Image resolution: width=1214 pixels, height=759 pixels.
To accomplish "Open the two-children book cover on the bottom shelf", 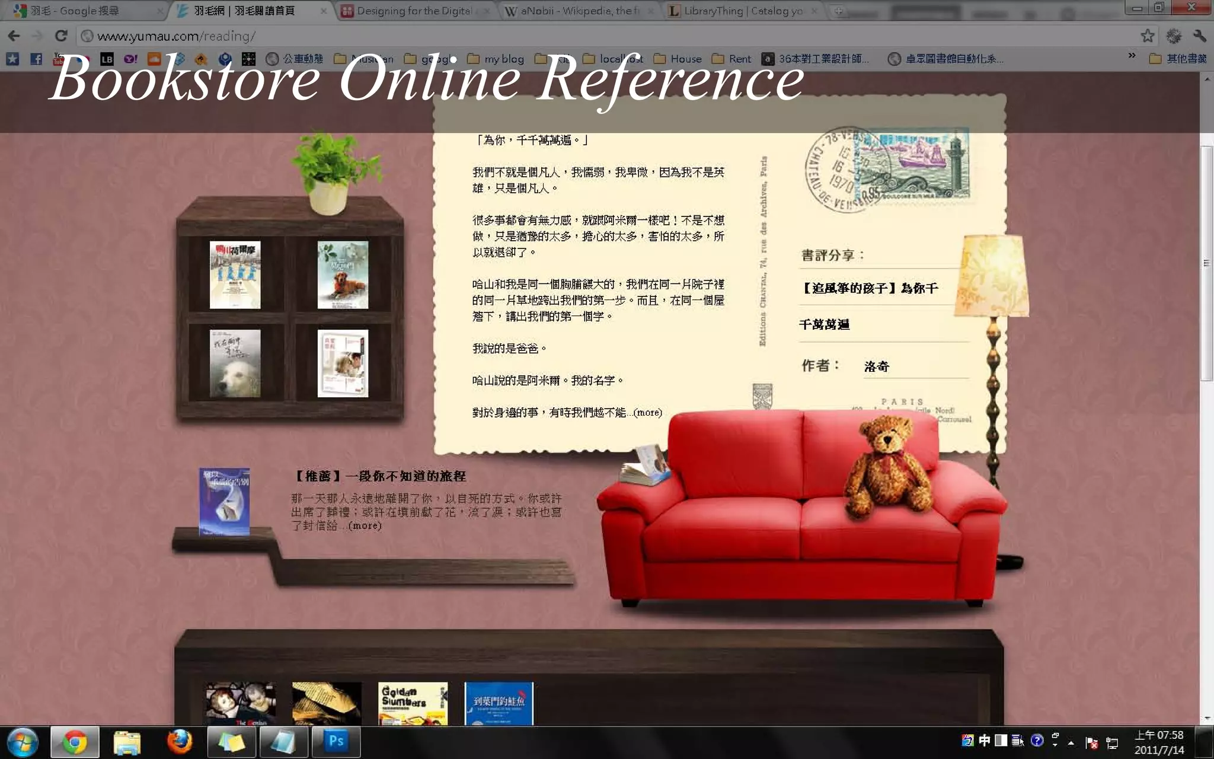I will [241, 704].
